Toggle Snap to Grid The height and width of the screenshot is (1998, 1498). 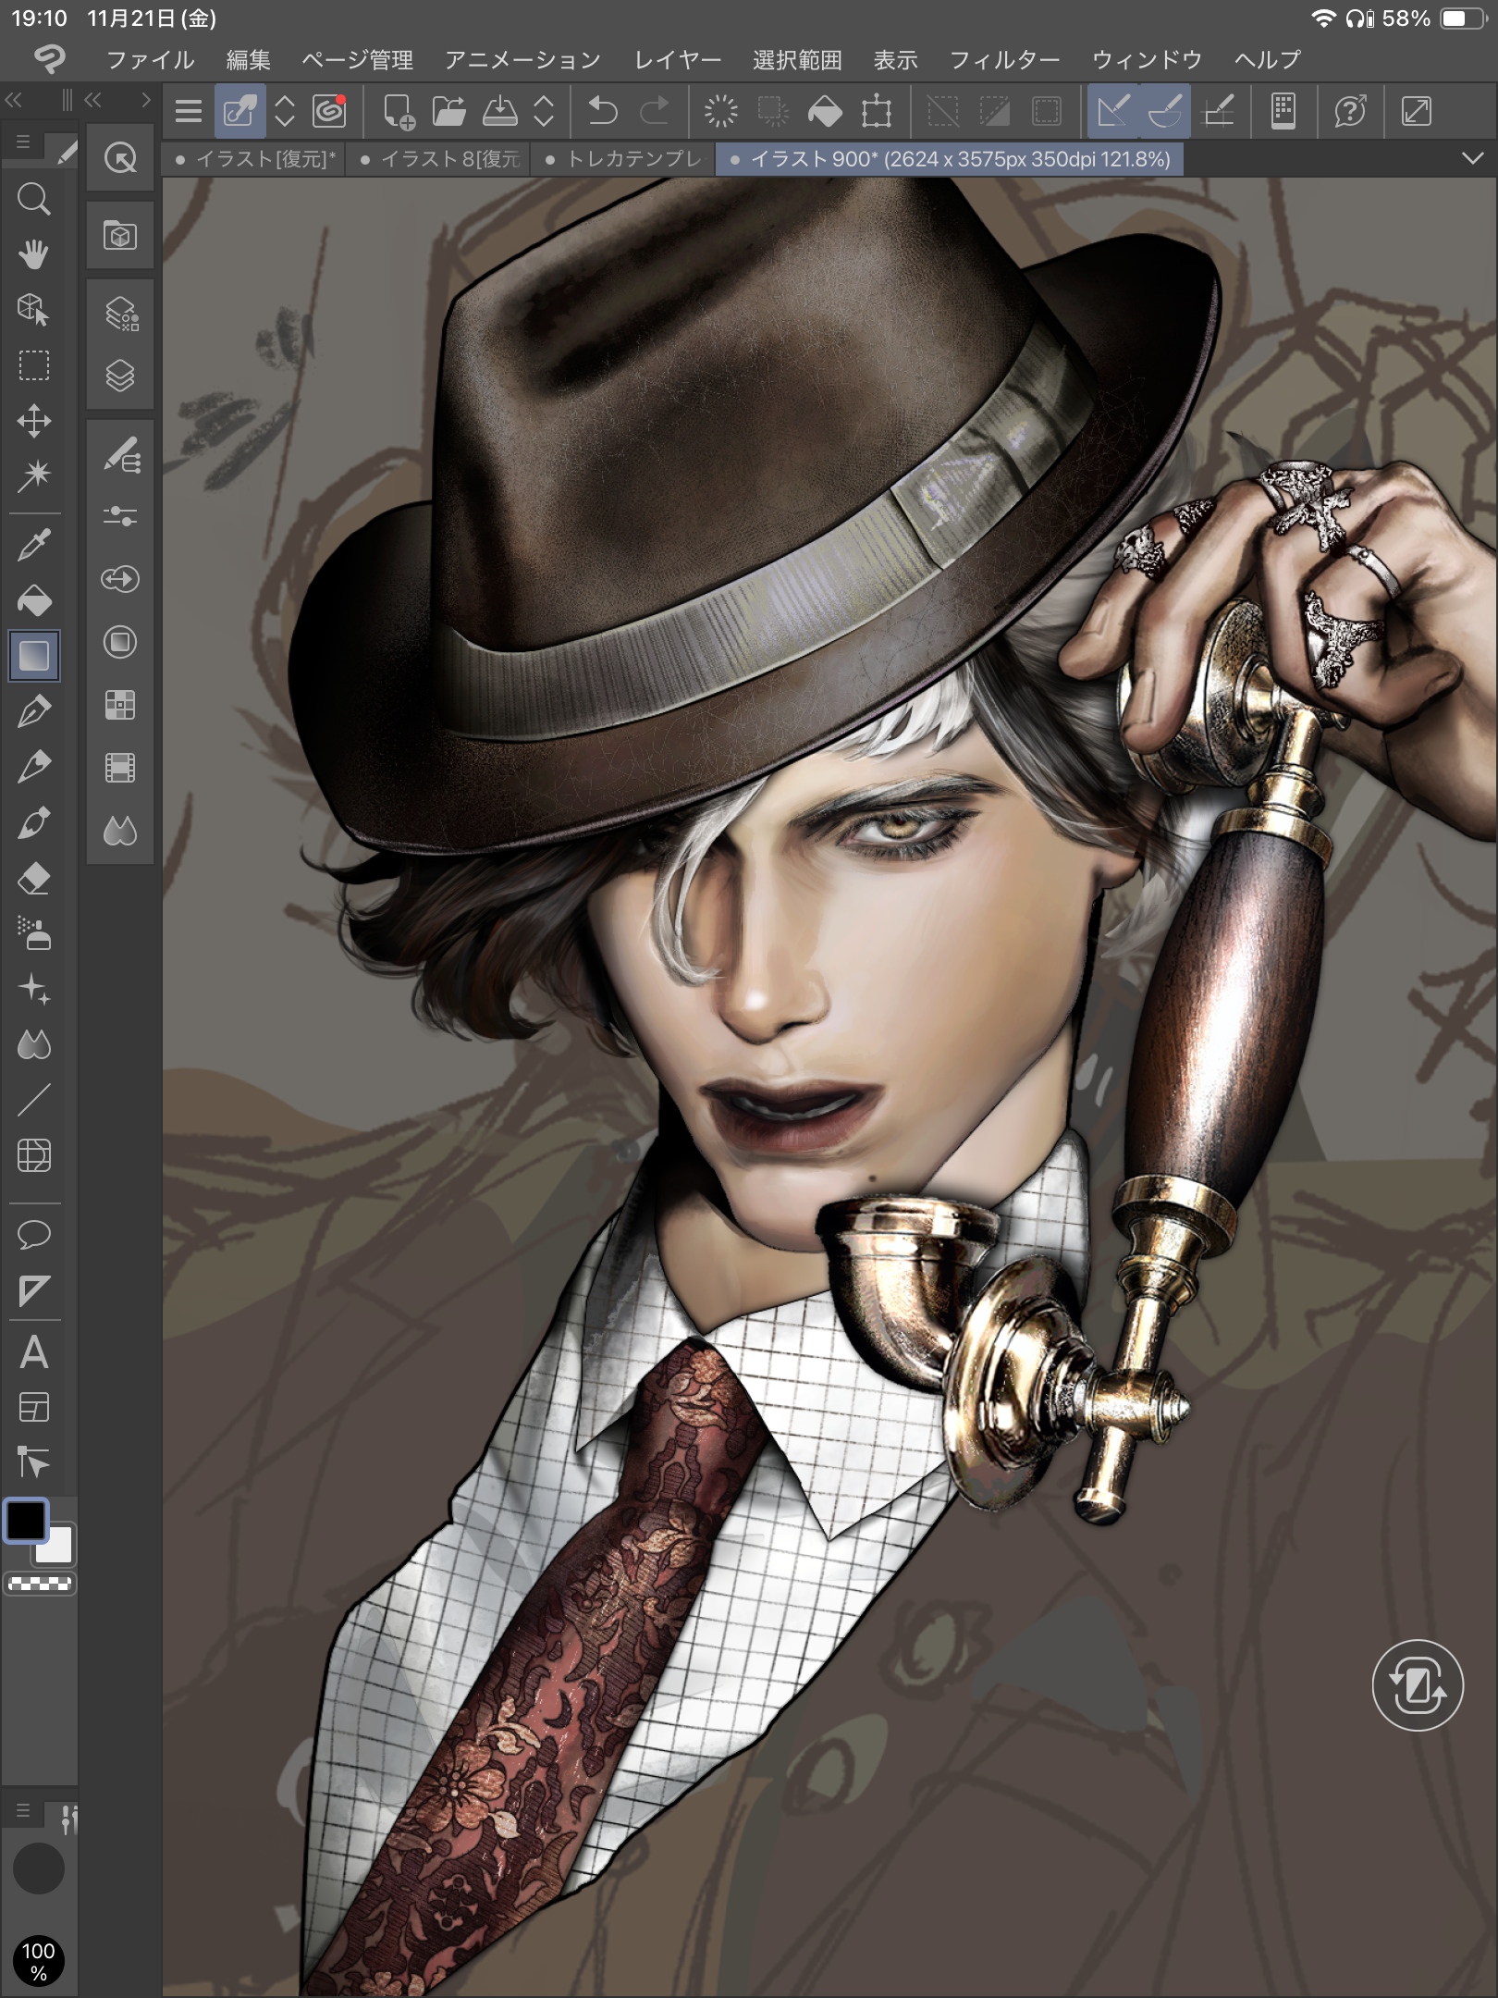1218,112
